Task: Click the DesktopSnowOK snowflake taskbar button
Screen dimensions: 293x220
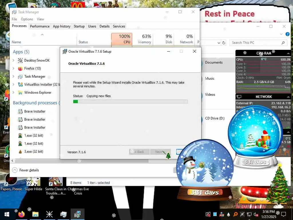Action: [x=49, y=214]
